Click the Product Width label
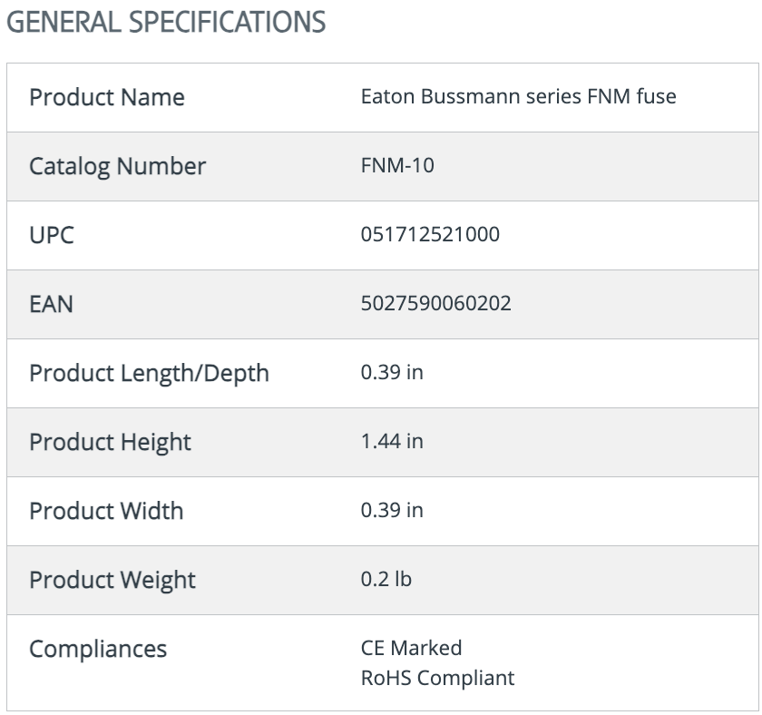The height and width of the screenshot is (715, 762). pyautogui.click(x=106, y=512)
